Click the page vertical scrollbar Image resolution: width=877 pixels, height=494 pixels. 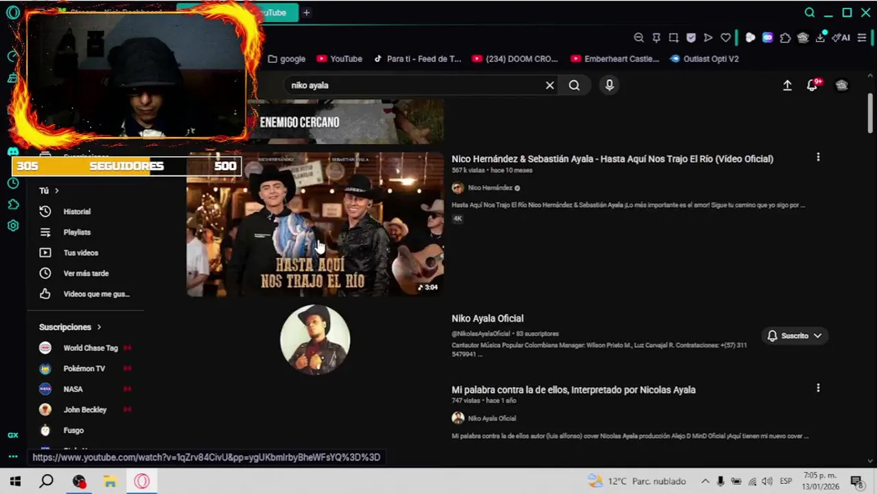click(x=870, y=113)
